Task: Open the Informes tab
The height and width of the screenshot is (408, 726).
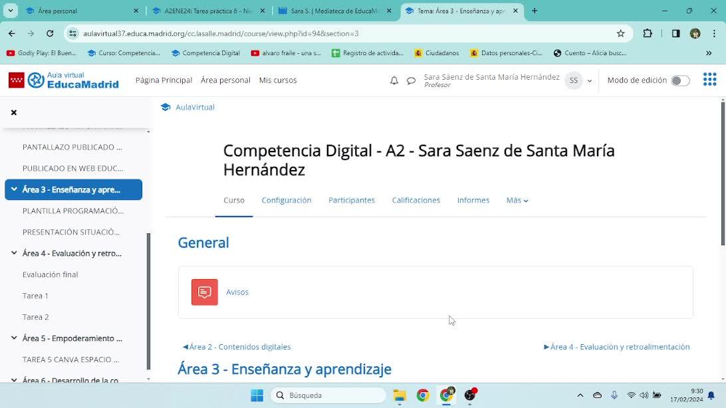Action: [x=473, y=200]
